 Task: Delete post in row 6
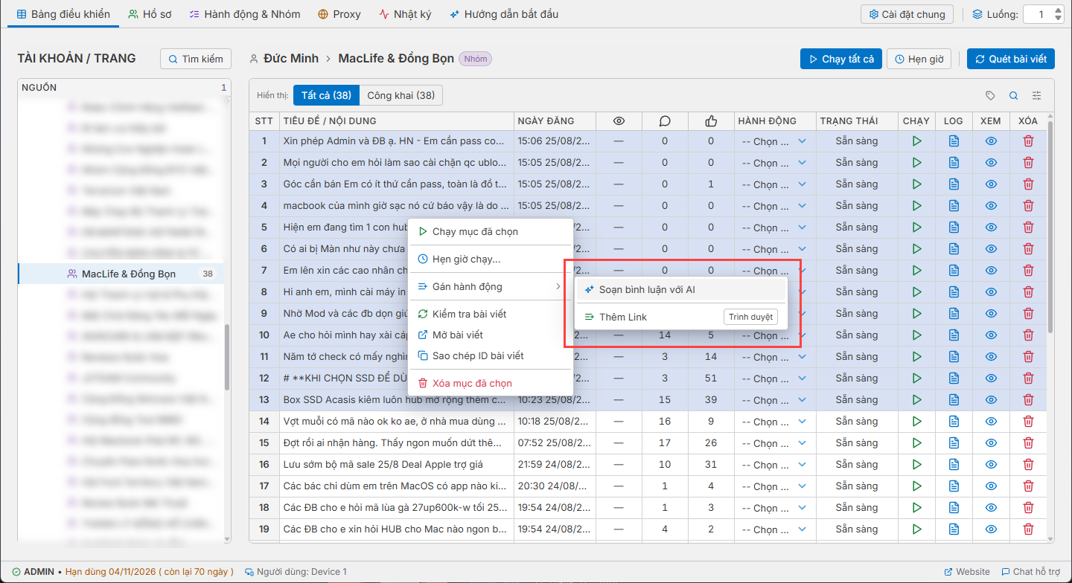pos(1028,249)
